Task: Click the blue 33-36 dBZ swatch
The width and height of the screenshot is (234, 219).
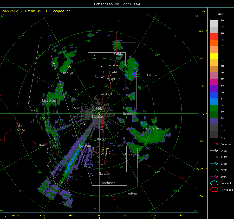Action: pos(214,95)
